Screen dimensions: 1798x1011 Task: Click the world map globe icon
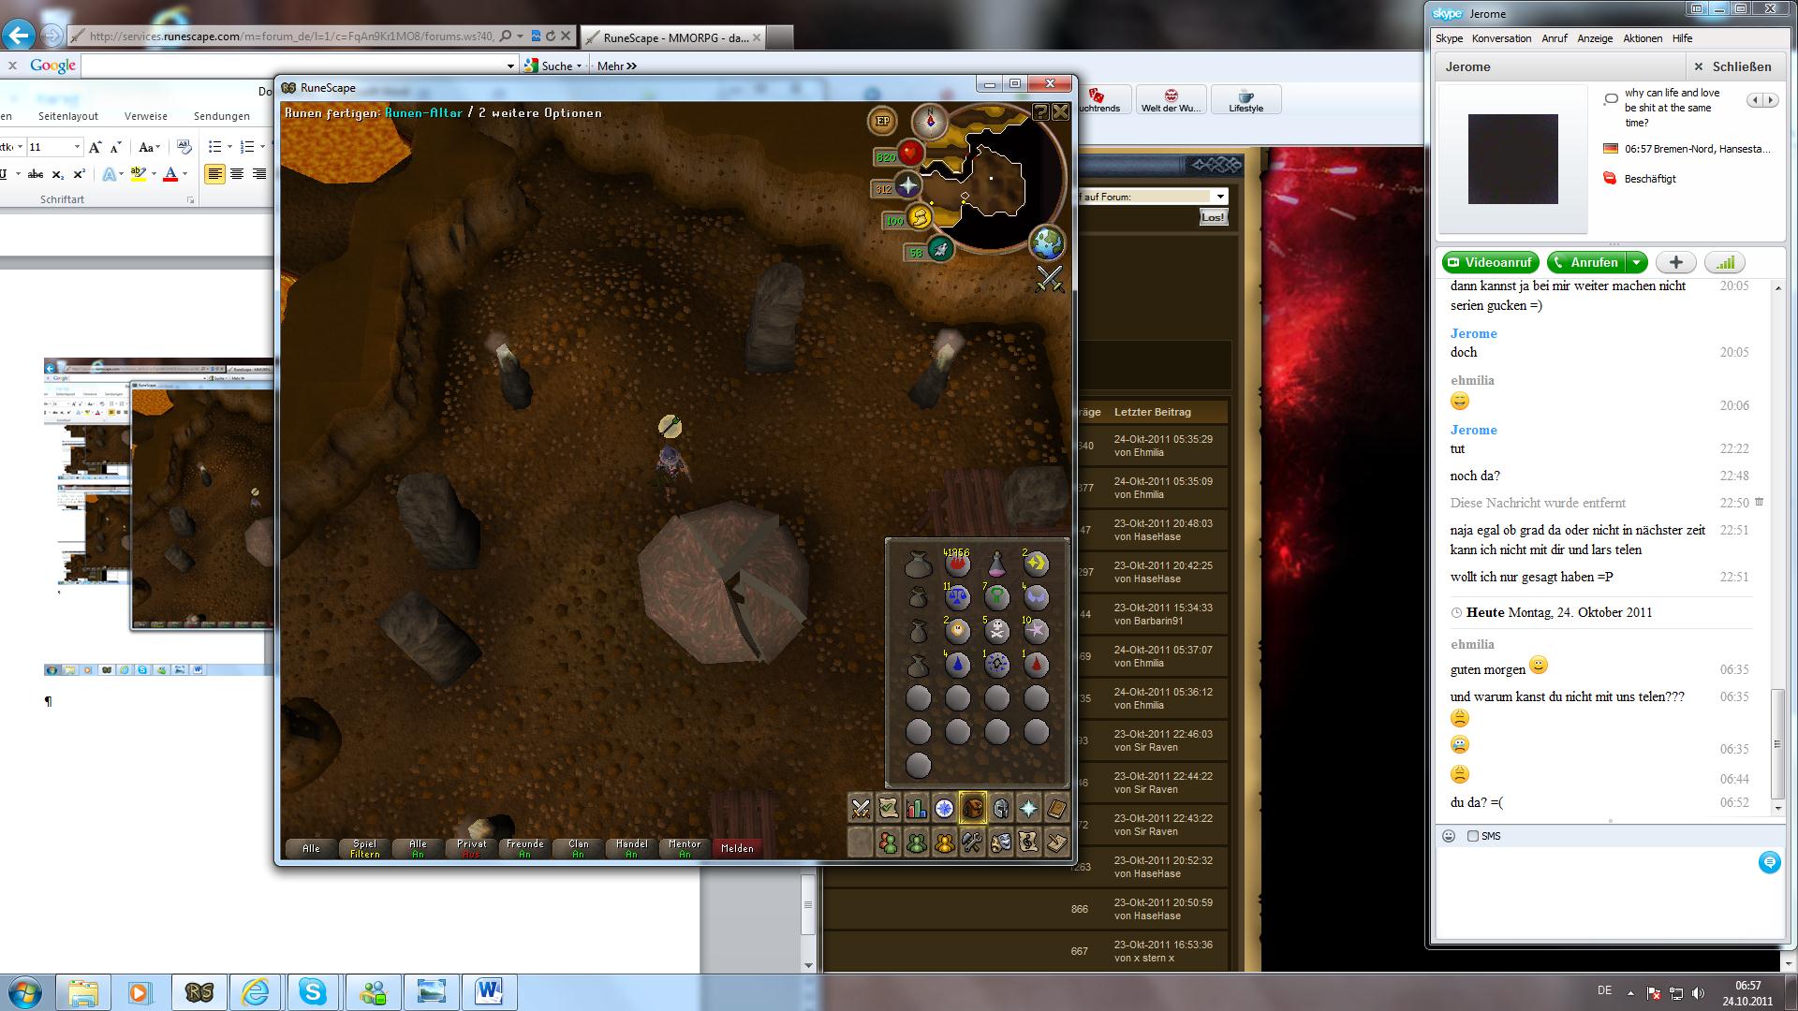(x=1047, y=243)
